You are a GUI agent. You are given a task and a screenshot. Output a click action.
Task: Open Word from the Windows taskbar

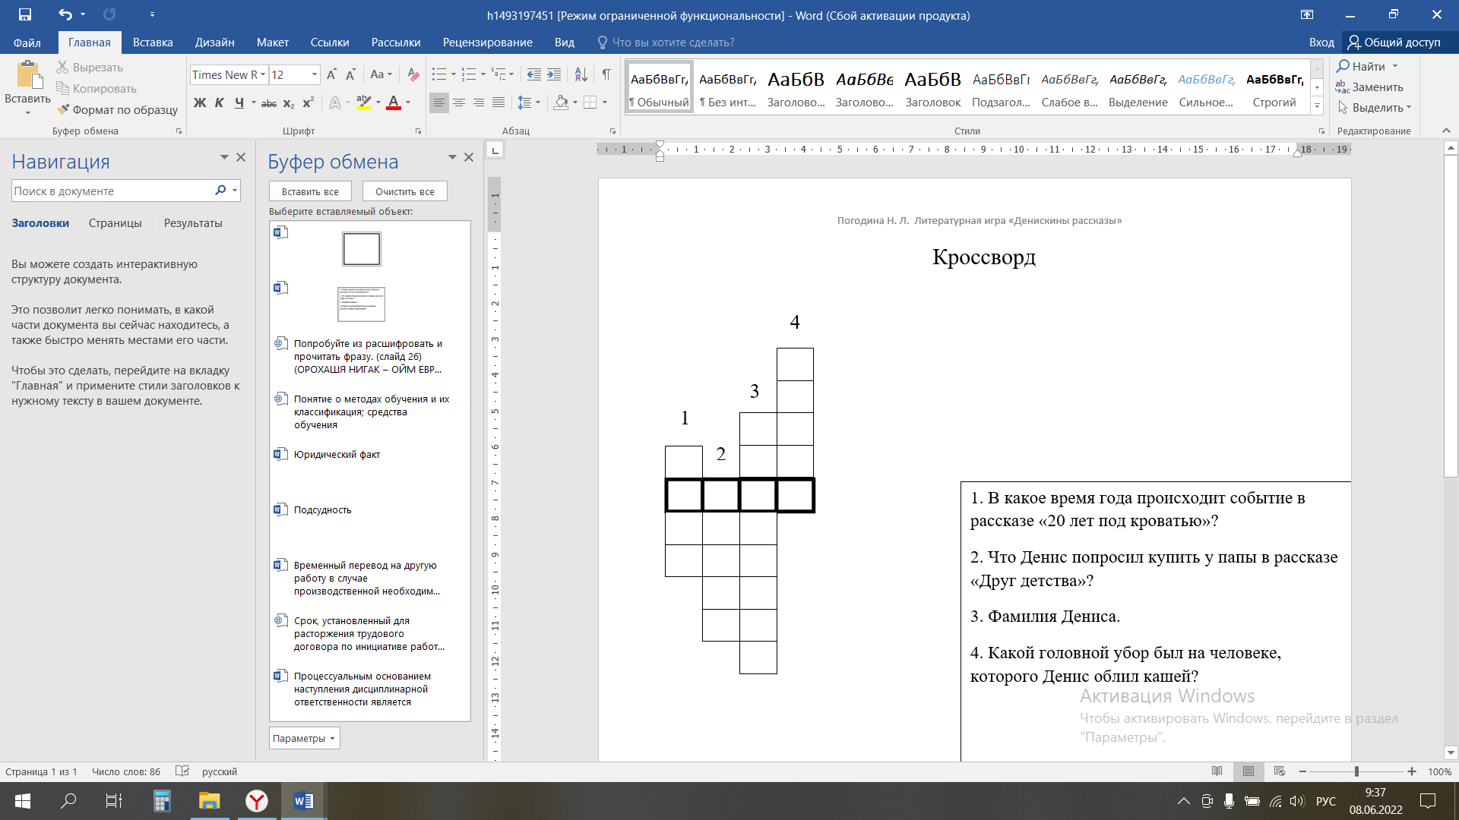coord(303,801)
